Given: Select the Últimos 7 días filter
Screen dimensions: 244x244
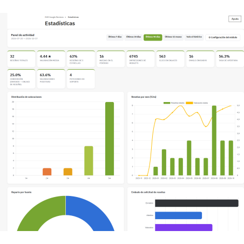Looking at the screenshot, I should pos(115,37).
